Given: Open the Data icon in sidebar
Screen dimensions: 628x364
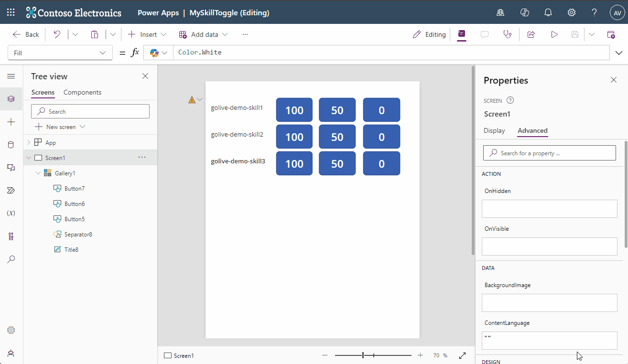Looking at the screenshot, I should [11, 145].
